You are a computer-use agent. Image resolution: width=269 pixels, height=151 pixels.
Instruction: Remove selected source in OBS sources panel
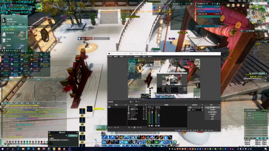[x=131, y=128]
